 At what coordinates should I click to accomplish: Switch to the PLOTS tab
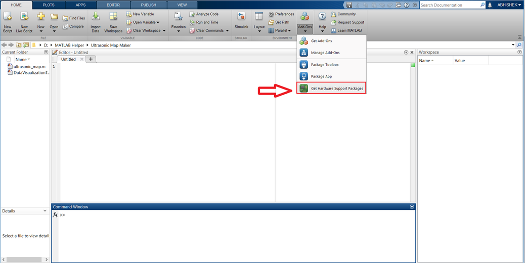tap(49, 5)
